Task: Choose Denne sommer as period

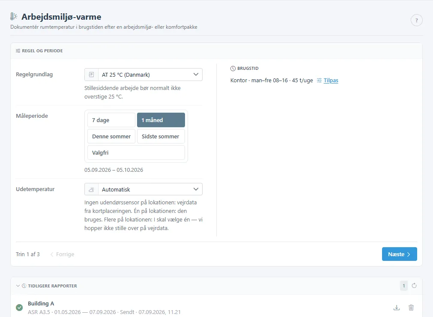Action: pos(111,136)
